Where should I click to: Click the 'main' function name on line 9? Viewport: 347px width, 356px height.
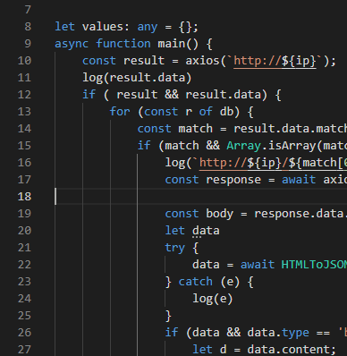(x=172, y=44)
